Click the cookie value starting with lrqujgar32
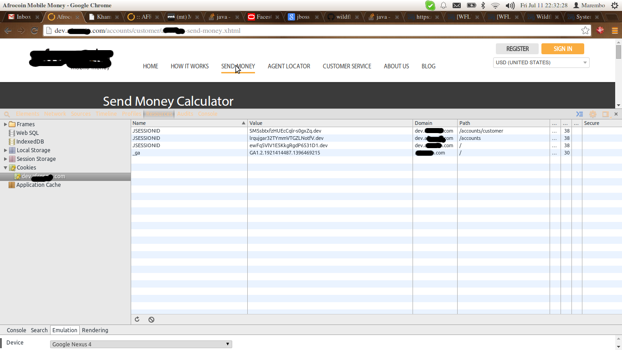The height and width of the screenshot is (350, 622). click(x=286, y=138)
